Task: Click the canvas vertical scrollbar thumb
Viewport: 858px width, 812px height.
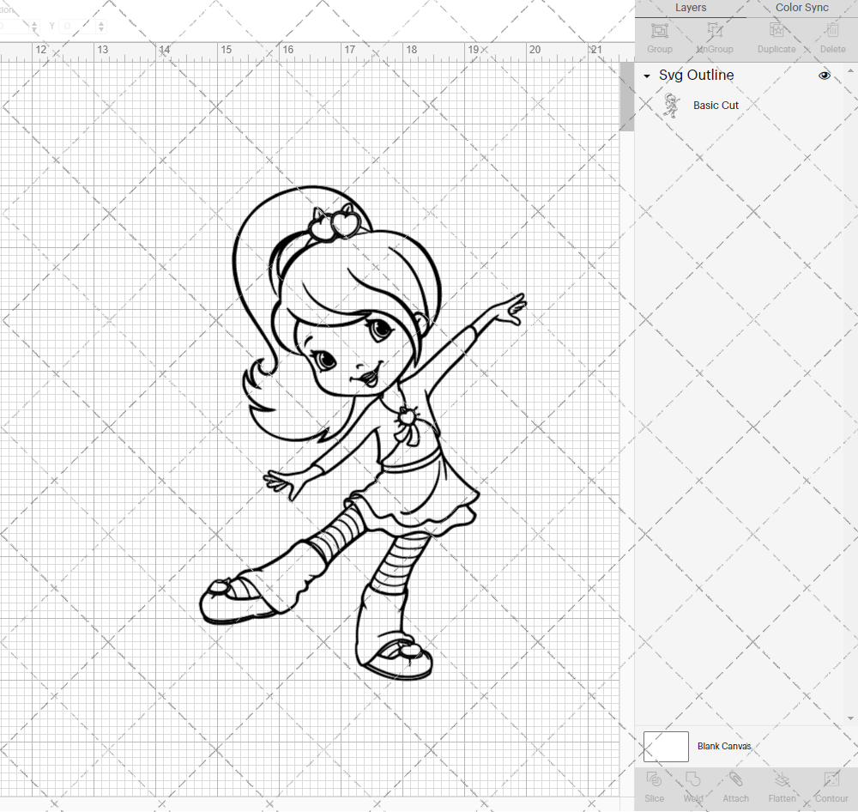Action: coord(626,96)
